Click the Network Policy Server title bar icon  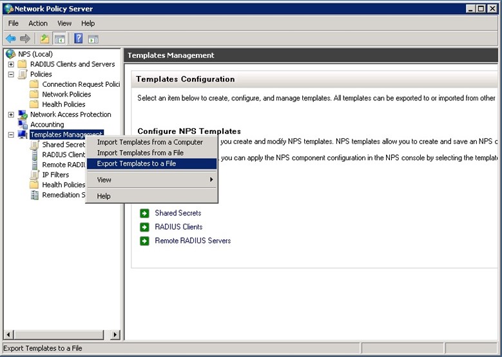coord(9,8)
